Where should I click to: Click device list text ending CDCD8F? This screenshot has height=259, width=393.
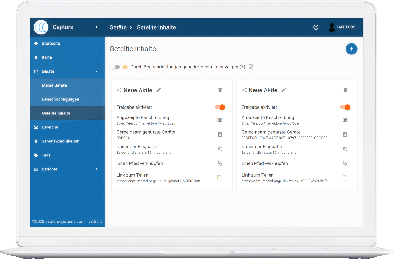pos(285,138)
